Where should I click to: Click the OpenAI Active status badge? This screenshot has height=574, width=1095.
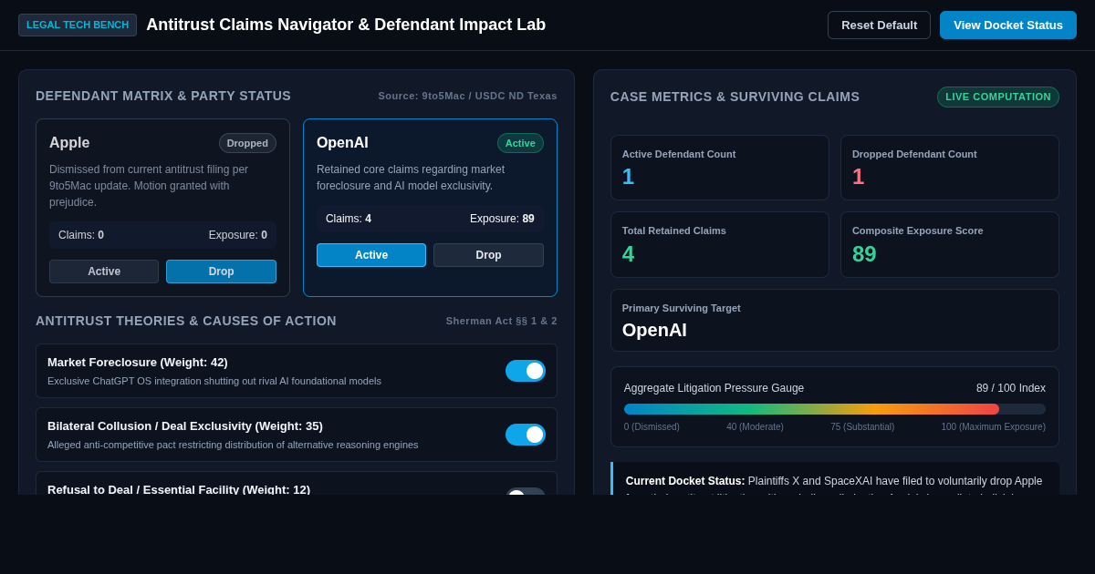tap(520, 143)
